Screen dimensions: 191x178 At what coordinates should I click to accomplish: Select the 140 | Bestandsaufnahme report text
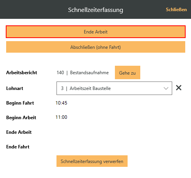(x=83, y=73)
